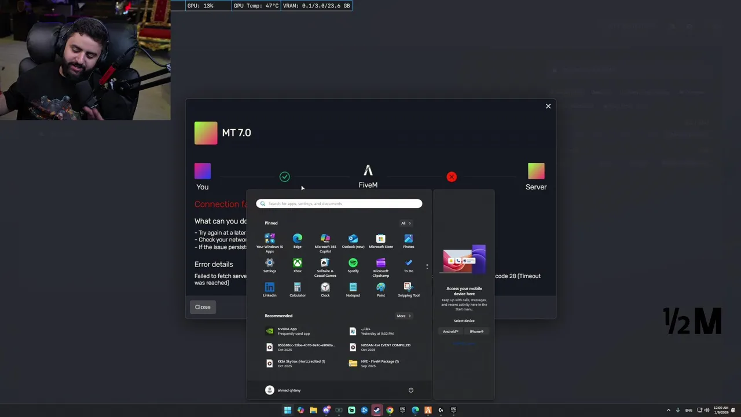The image size is (741, 417).
Task: Expand More recommended items
Action: 403,316
